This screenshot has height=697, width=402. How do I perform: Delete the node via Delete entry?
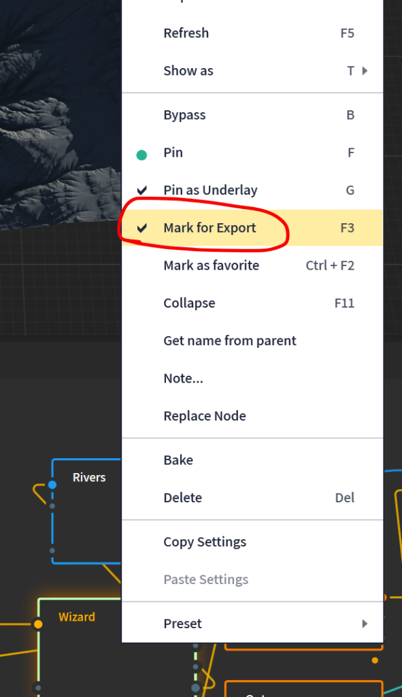point(252,498)
